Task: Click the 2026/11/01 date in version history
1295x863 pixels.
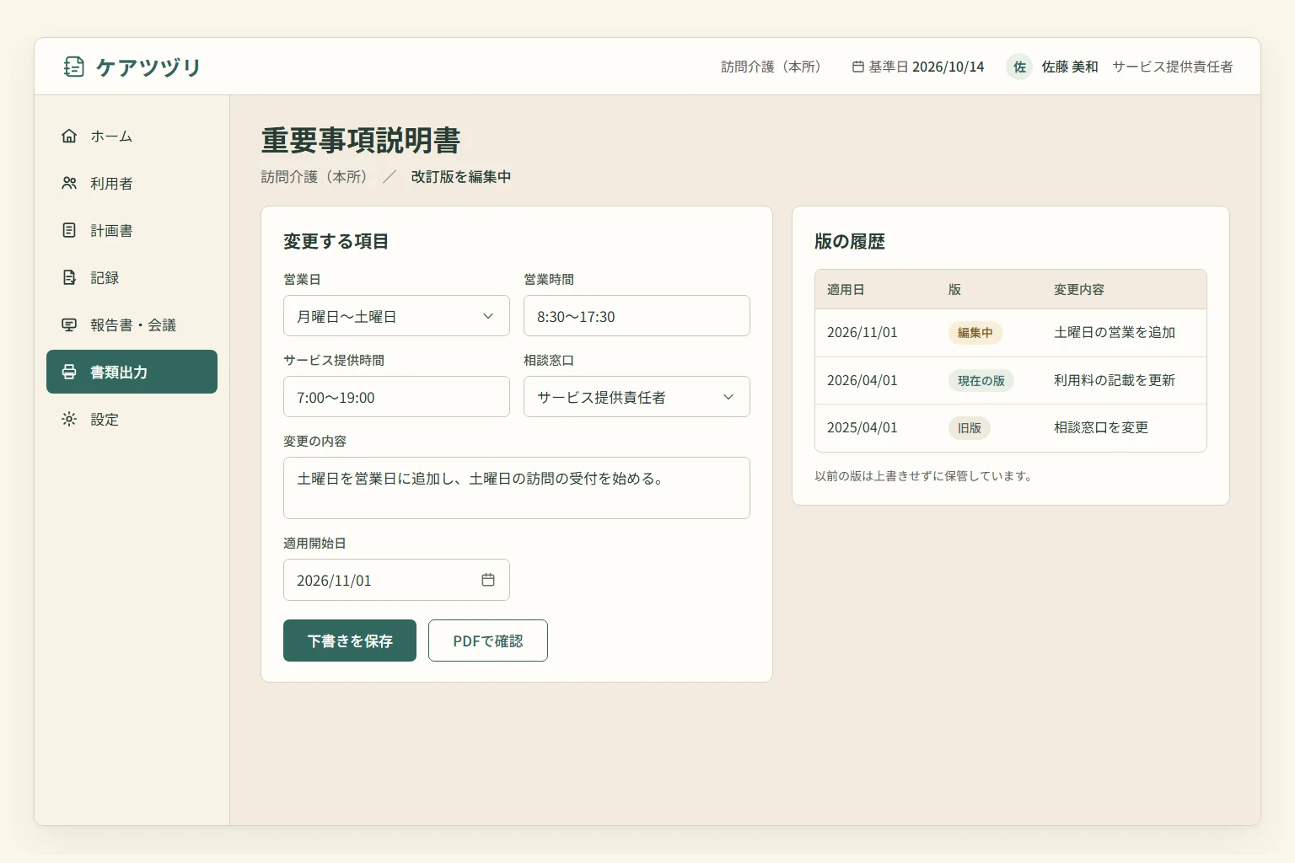Action: 862,333
